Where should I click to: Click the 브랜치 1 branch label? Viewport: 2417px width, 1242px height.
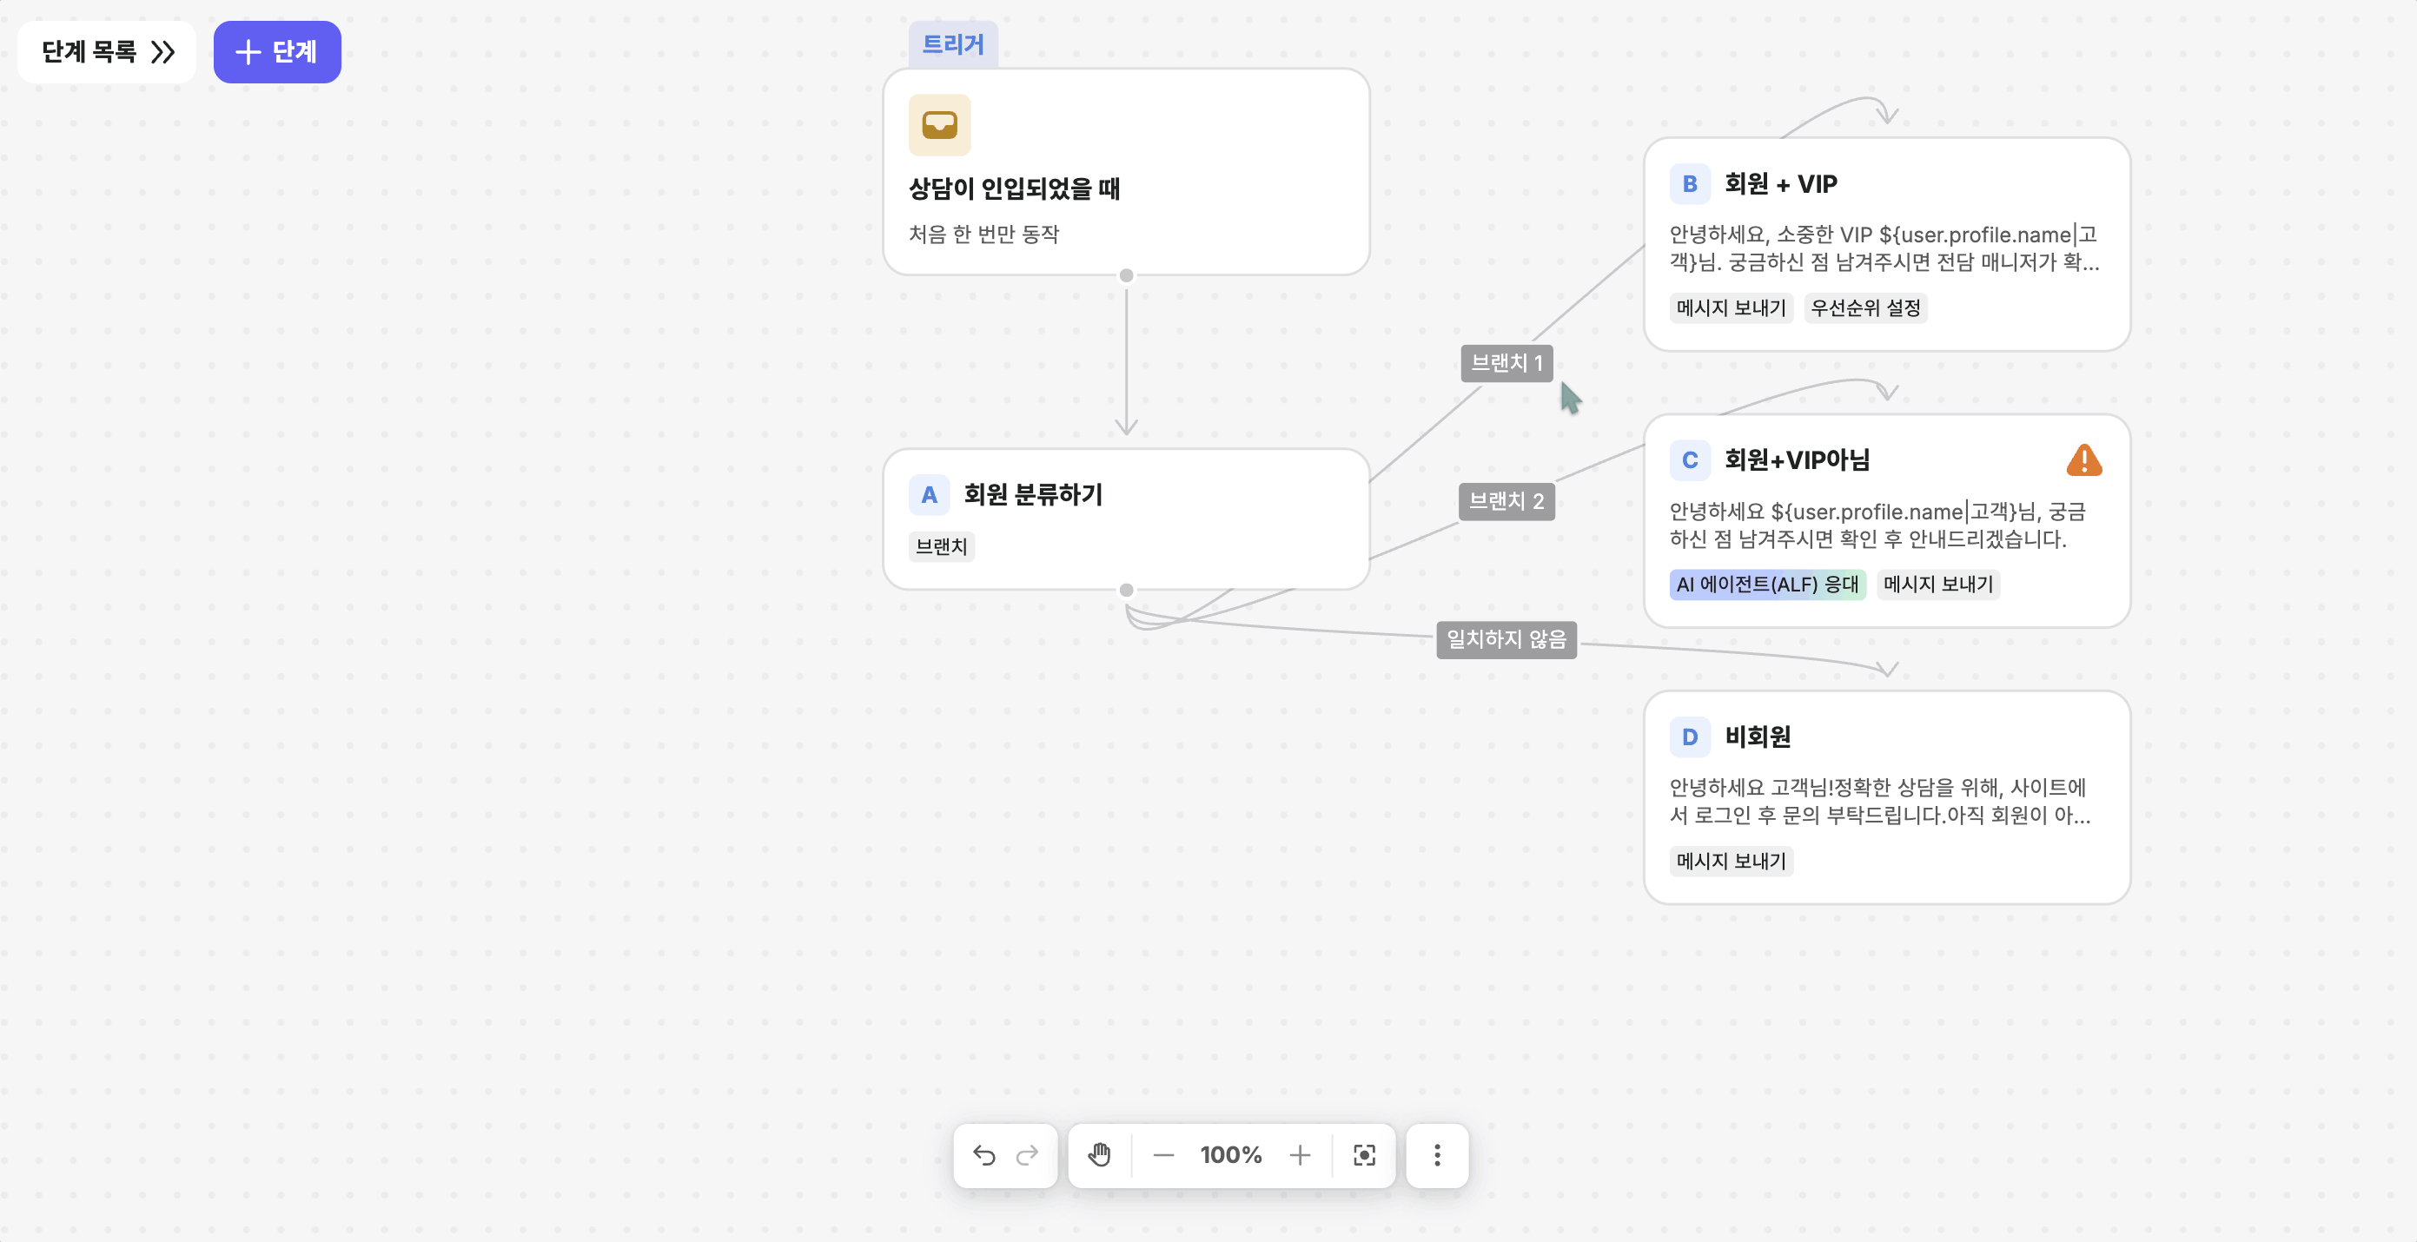point(1506,363)
